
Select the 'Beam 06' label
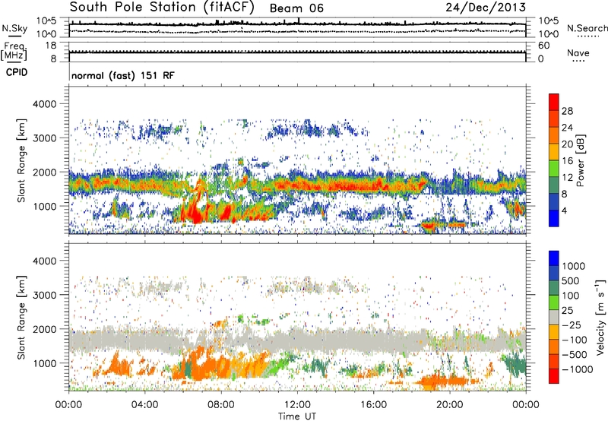pyautogui.click(x=296, y=8)
